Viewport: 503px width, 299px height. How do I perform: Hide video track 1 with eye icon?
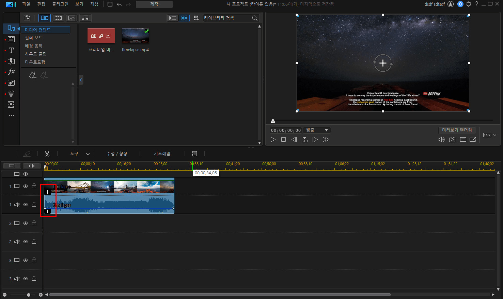(x=26, y=186)
